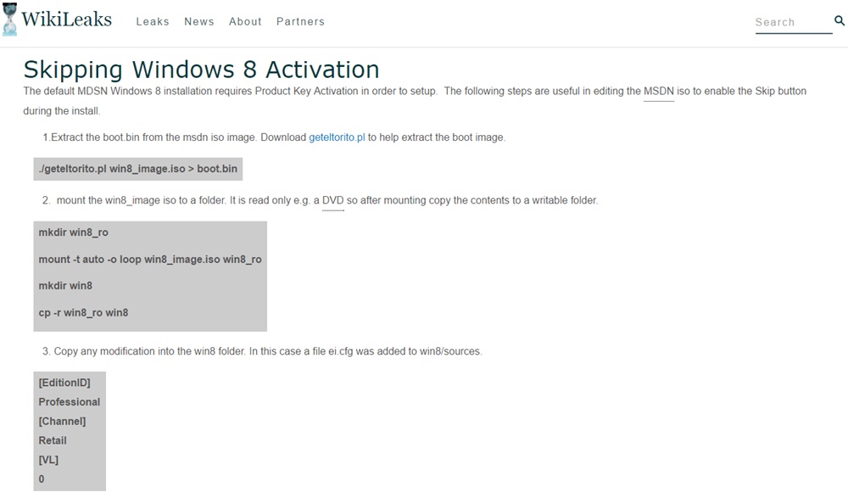Click the WikiLeaks hourglass logo icon
This screenshot has width=848, height=498.
coord(9,20)
